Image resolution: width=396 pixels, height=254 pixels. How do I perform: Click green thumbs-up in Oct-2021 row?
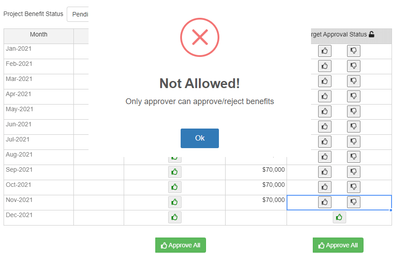pyautogui.click(x=175, y=187)
